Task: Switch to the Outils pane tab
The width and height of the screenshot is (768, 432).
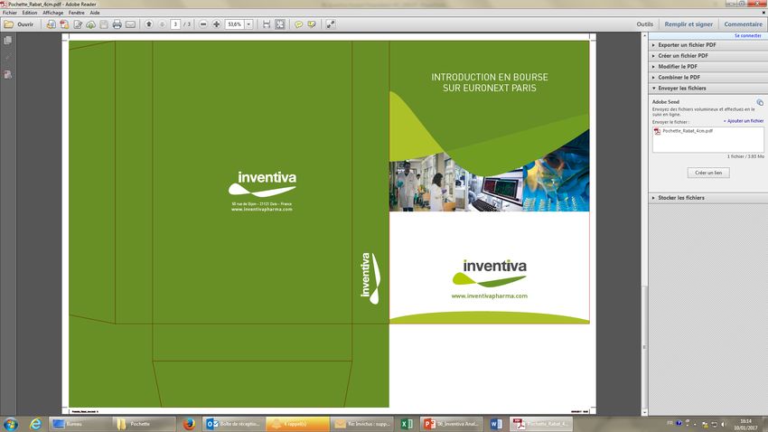Action: [644, 24]
